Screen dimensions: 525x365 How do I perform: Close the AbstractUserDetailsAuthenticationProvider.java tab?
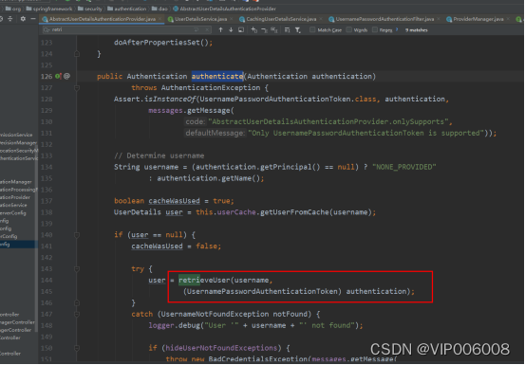coord(160,19)
